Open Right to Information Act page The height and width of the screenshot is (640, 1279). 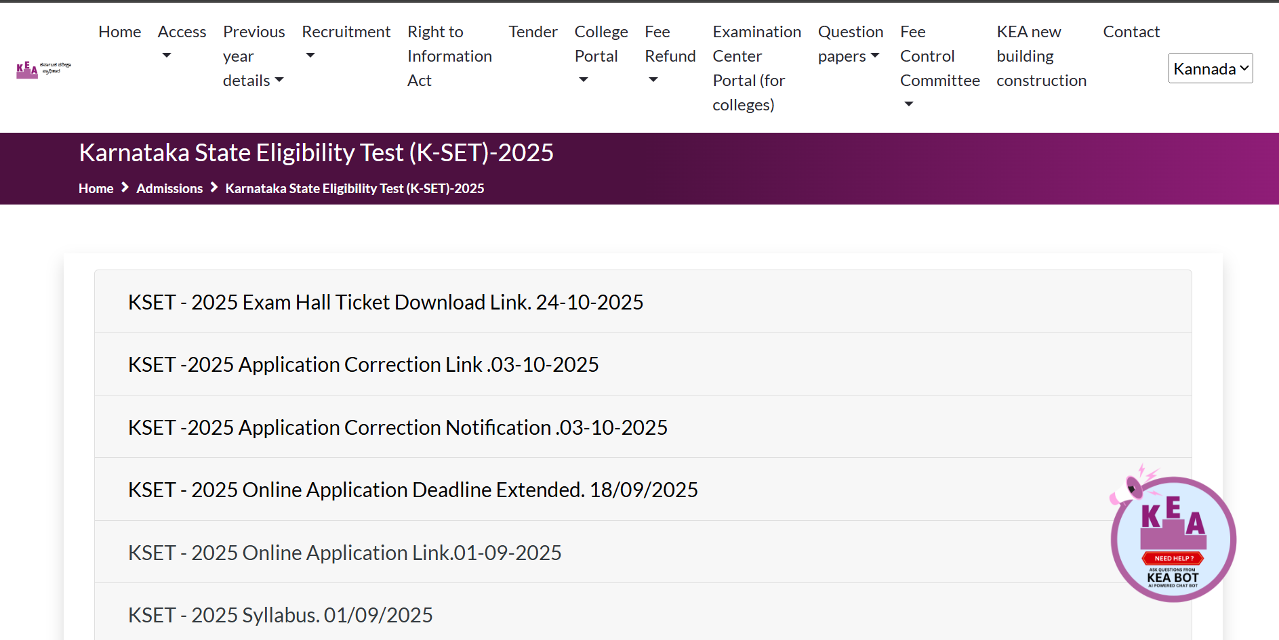(449, 56)
